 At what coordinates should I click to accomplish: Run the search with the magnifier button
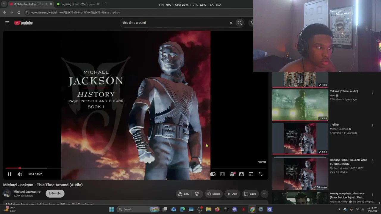(x=240, y=23)
